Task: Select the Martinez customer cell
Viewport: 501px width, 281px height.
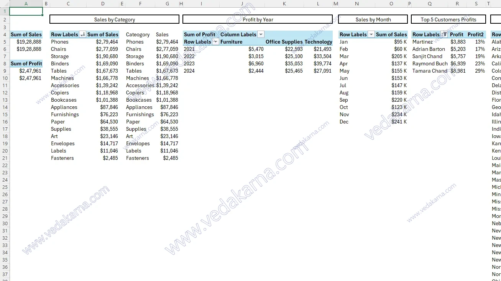Action: 430,42
